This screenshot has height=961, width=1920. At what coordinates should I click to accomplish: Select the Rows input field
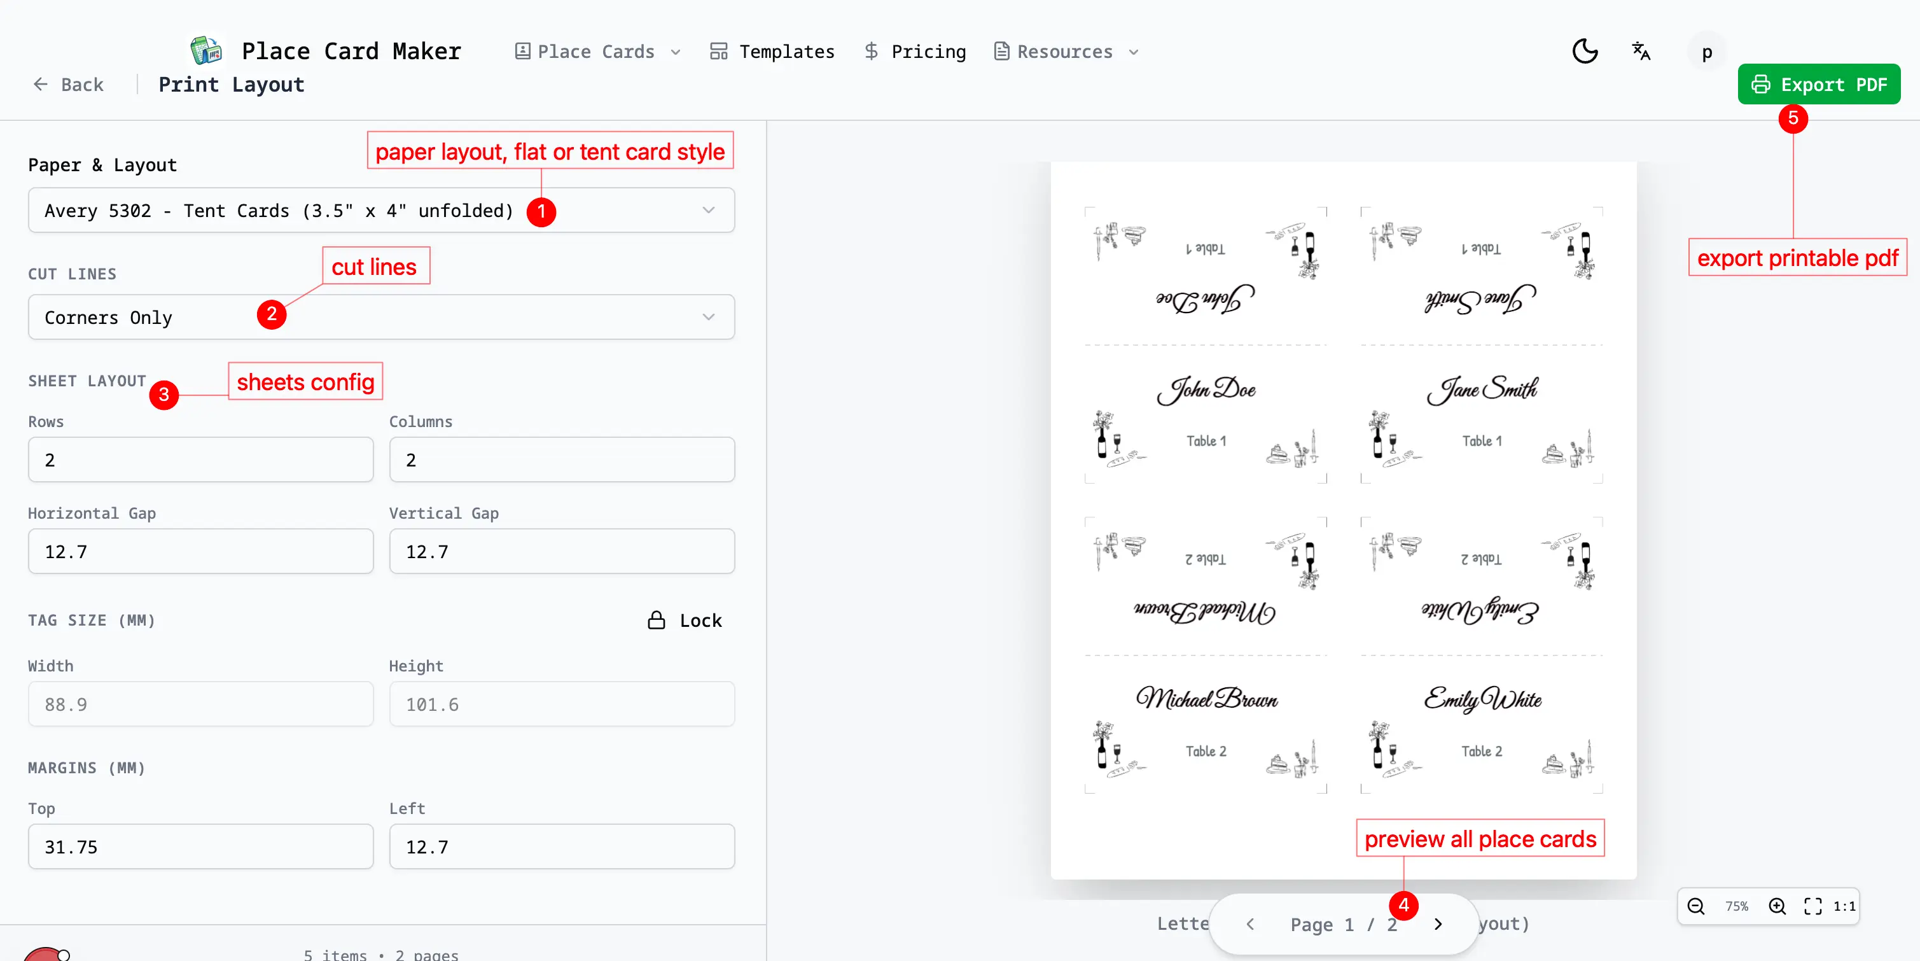tap(200, 459)
